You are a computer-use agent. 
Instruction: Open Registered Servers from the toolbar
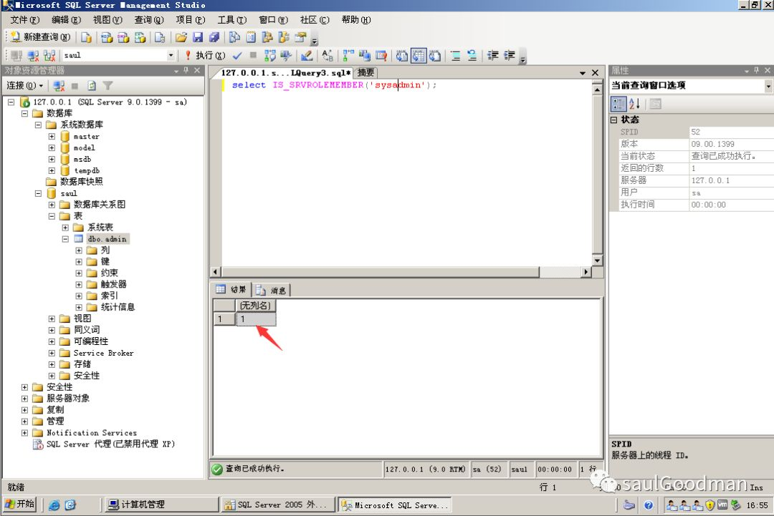pos(234,37)
